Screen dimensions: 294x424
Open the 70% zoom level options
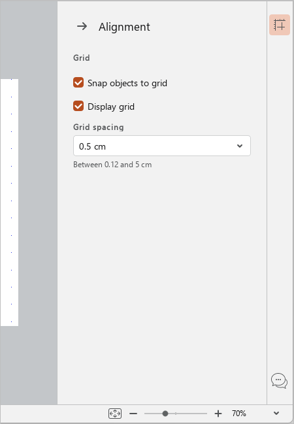[239, 413]
